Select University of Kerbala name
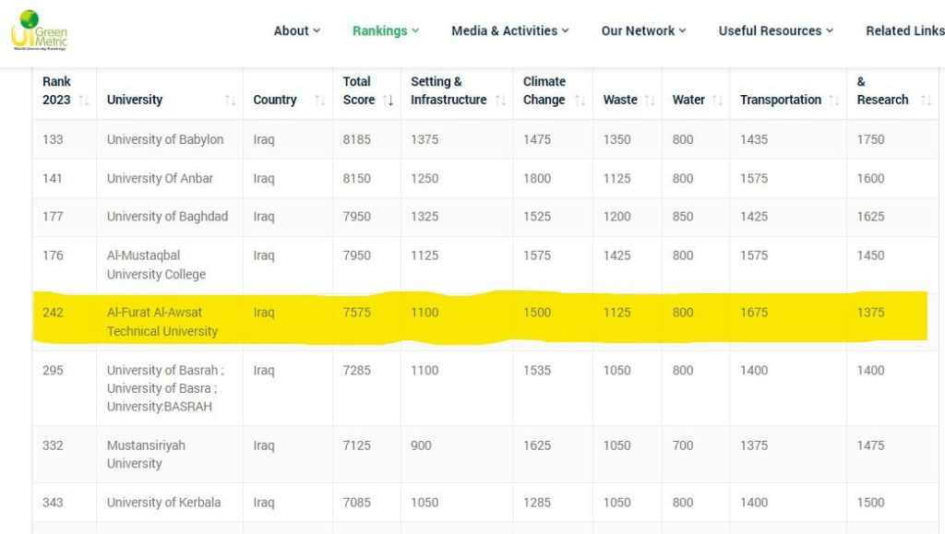The height and width of the screenshot is (534, 945). coord(164,503)
